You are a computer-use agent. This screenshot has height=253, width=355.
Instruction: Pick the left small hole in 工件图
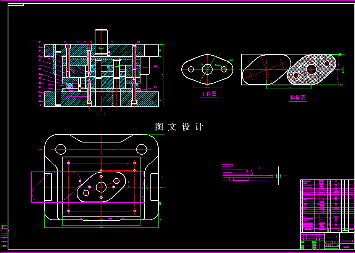coord(191,69)
